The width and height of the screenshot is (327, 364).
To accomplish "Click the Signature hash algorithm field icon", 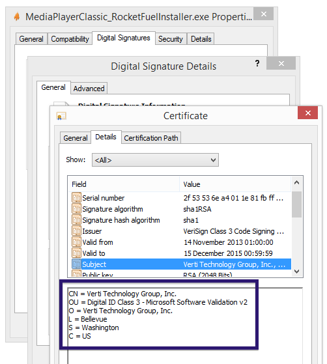I will click(76, 220).
